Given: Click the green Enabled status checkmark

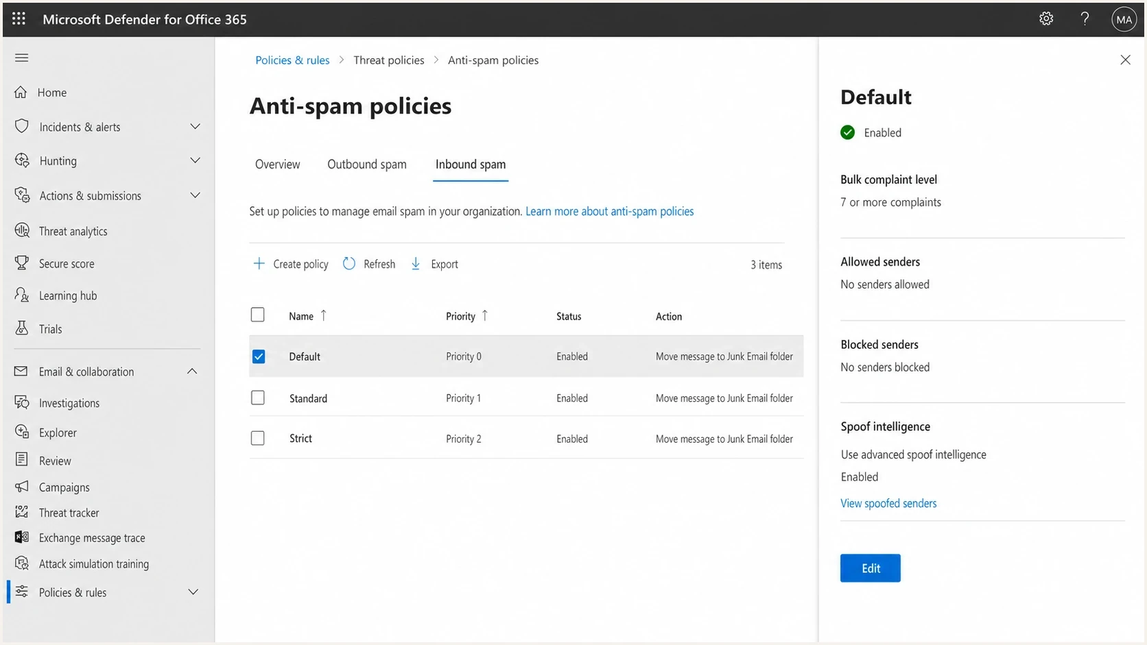Looking at the screenshot, I should [x=848, y=132].
